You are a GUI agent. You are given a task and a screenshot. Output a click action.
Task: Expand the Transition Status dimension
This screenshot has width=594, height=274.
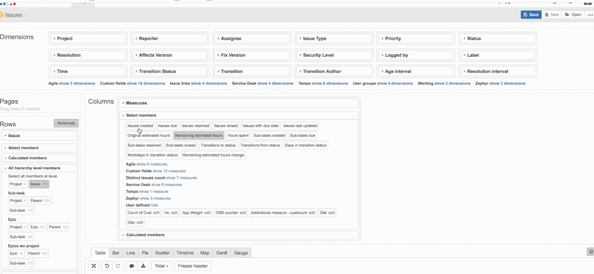pyautogui.click(x=170, y=71)
